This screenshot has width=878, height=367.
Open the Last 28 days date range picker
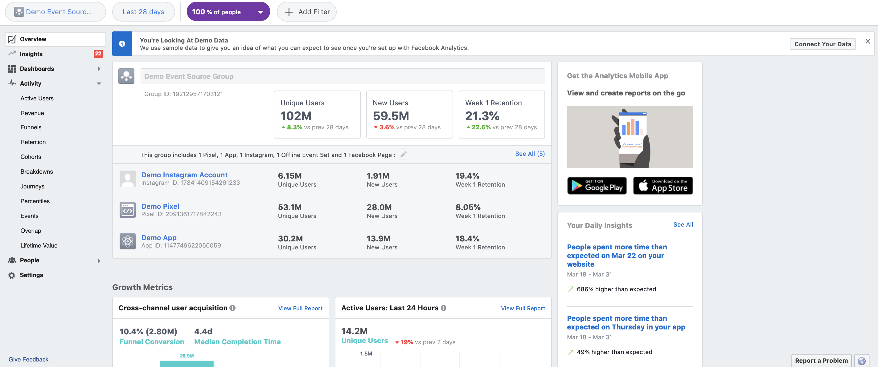click(x=143, y=12)
